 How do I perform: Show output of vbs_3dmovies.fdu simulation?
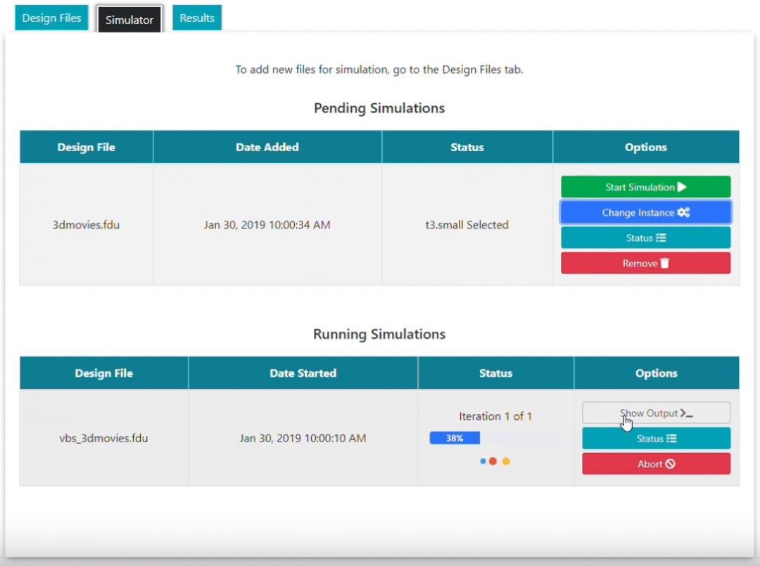(656, 413)
